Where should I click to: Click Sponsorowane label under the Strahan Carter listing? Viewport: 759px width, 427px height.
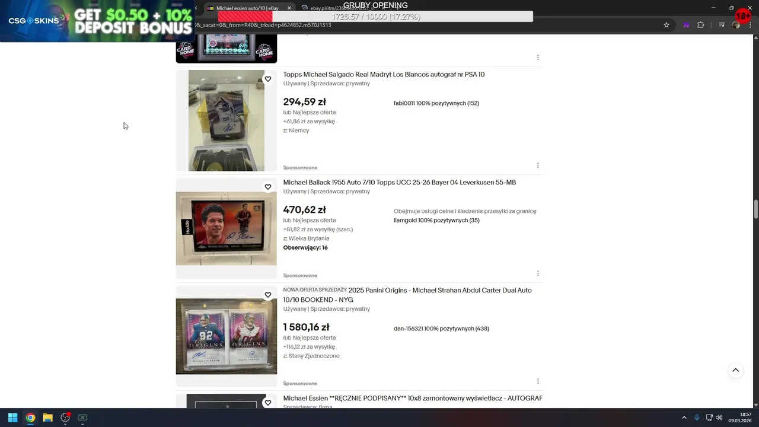coord(300,384)
